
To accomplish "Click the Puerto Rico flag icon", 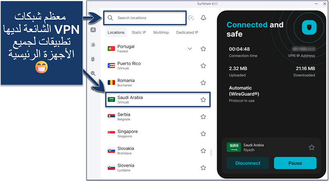I will coord(111,66).
